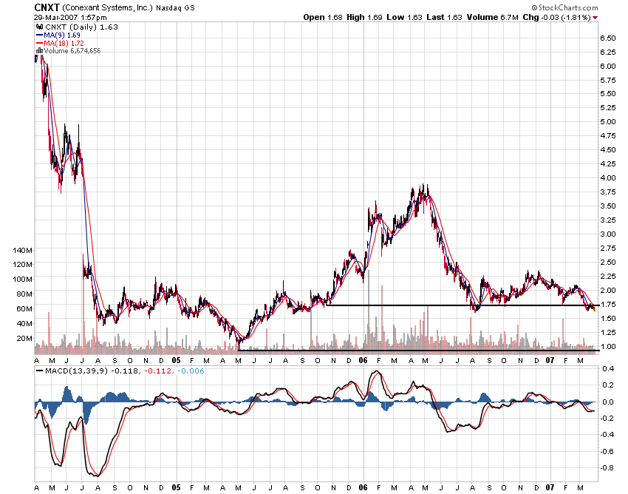Click the 60M volume axis label
The height and width of the screenshot is (494, 628).
coord(24,309)
